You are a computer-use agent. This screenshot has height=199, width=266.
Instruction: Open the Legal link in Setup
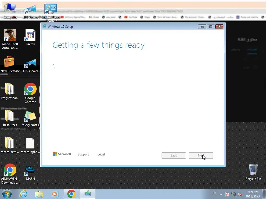click(x=101, y=154)
